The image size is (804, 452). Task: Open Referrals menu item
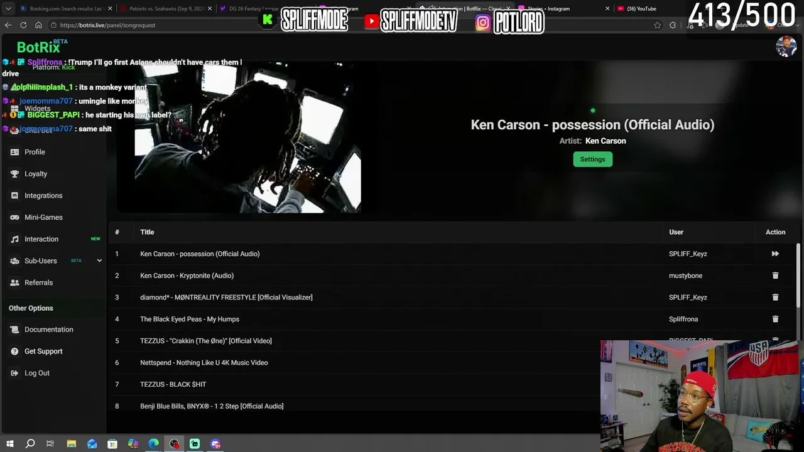point(38,282)
